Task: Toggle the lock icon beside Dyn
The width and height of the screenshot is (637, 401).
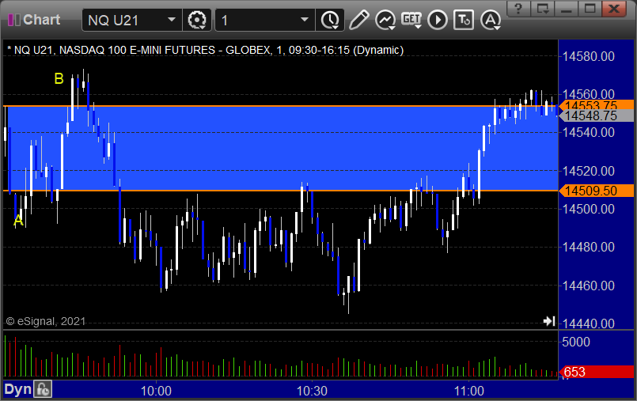Action: pos(43,390)
